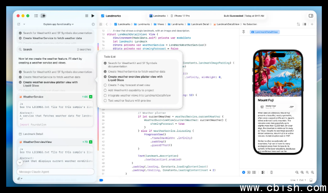Open WeatherOverviewView file change card
Screen dimensions: 328x193
53,142
